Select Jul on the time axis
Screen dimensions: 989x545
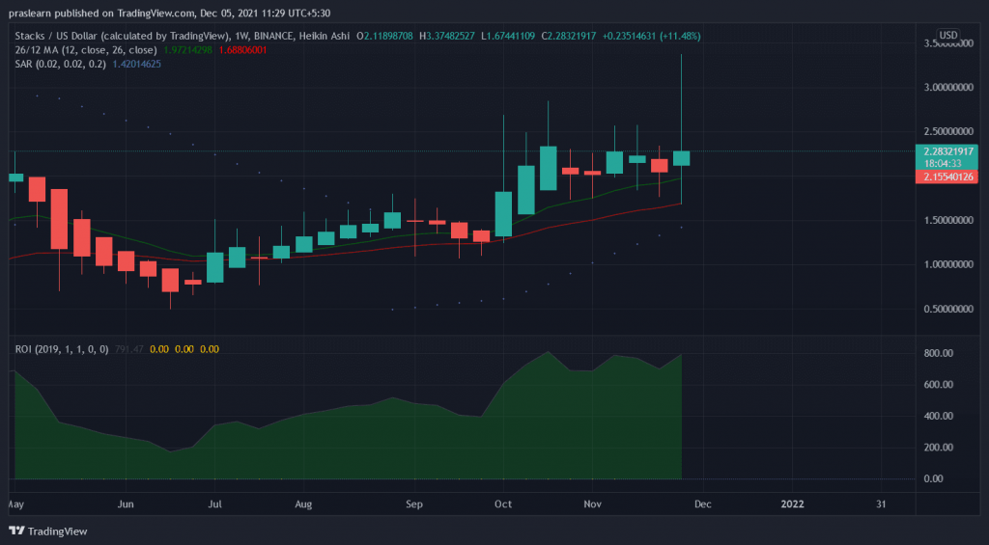click(x=215, y=504)
